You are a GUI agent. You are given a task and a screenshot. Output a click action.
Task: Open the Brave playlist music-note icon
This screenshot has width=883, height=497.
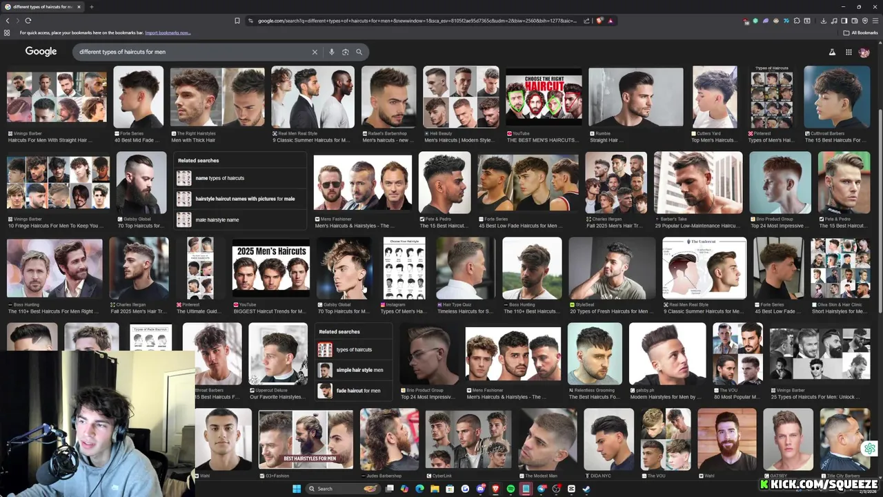tap(834, 21)
